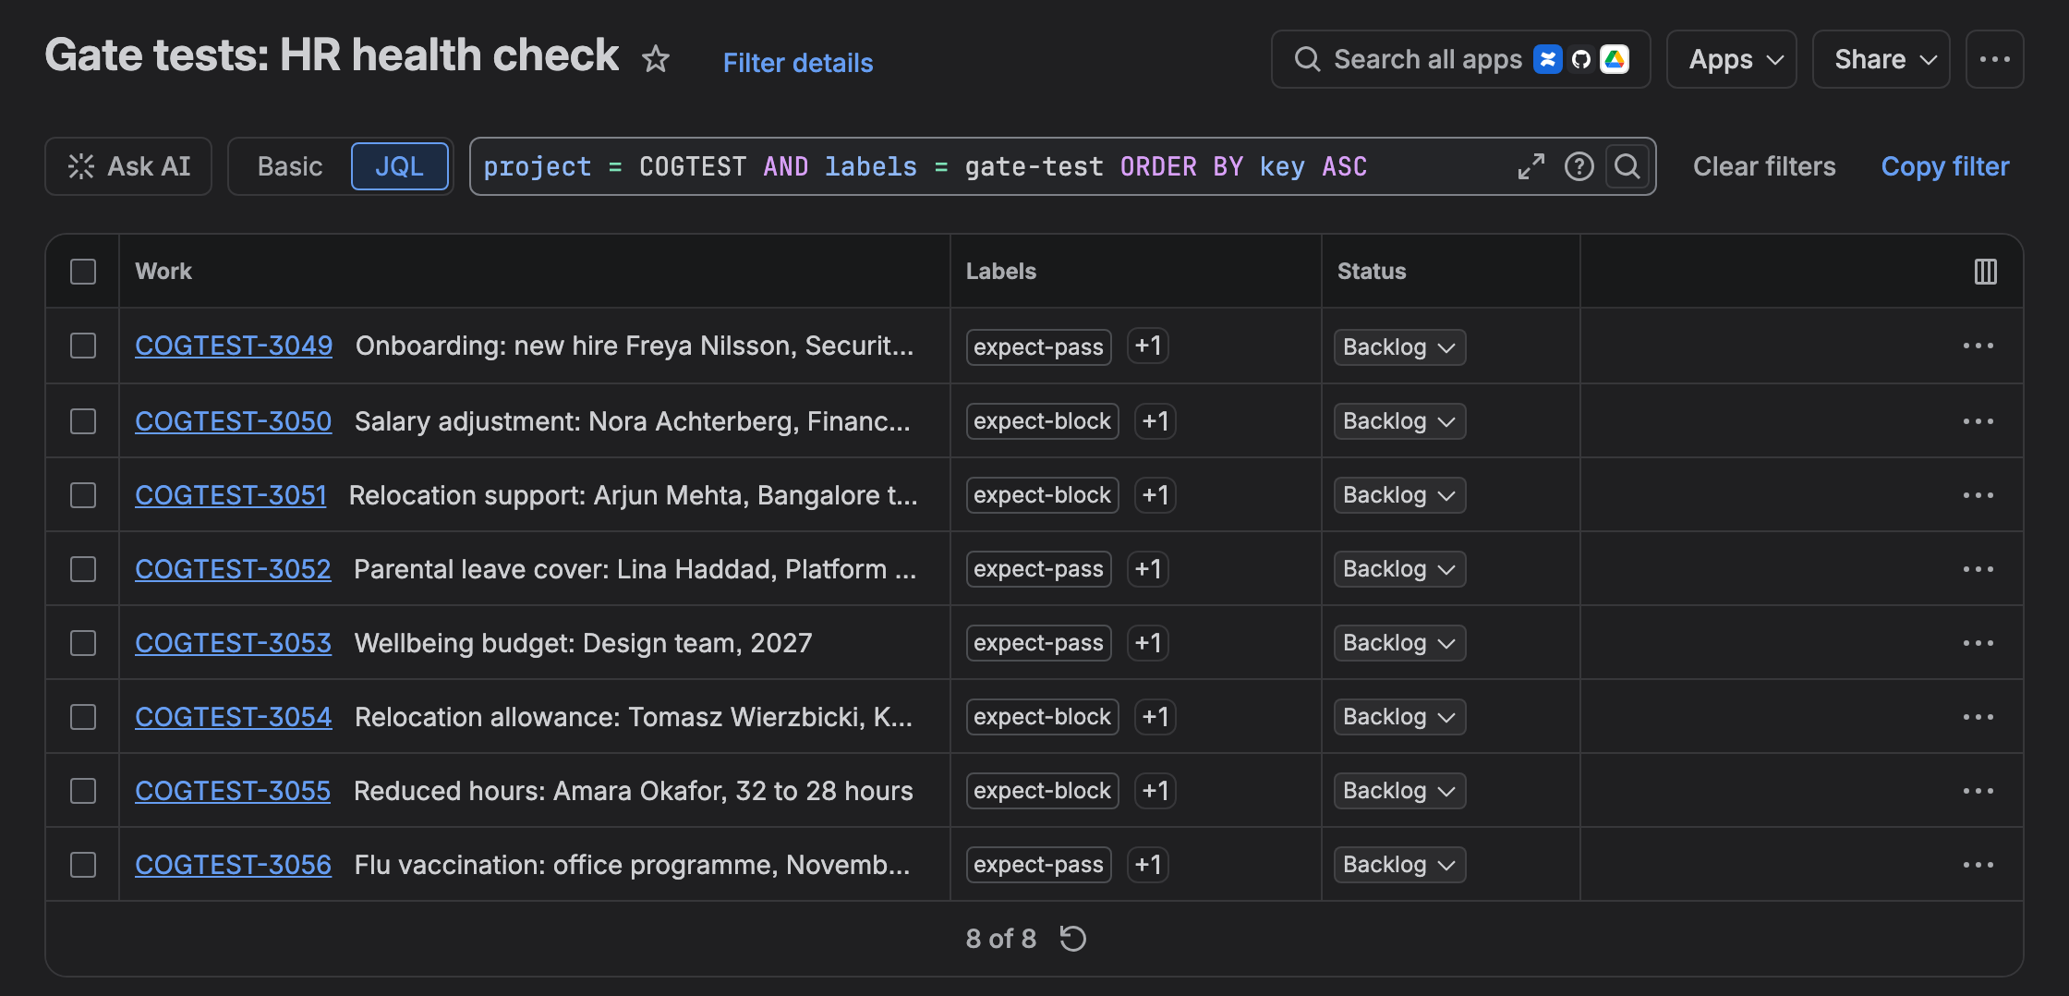Screen dimensions: 2069x996
Task: Click Clear filters
Action: (x=1764, y=166)
